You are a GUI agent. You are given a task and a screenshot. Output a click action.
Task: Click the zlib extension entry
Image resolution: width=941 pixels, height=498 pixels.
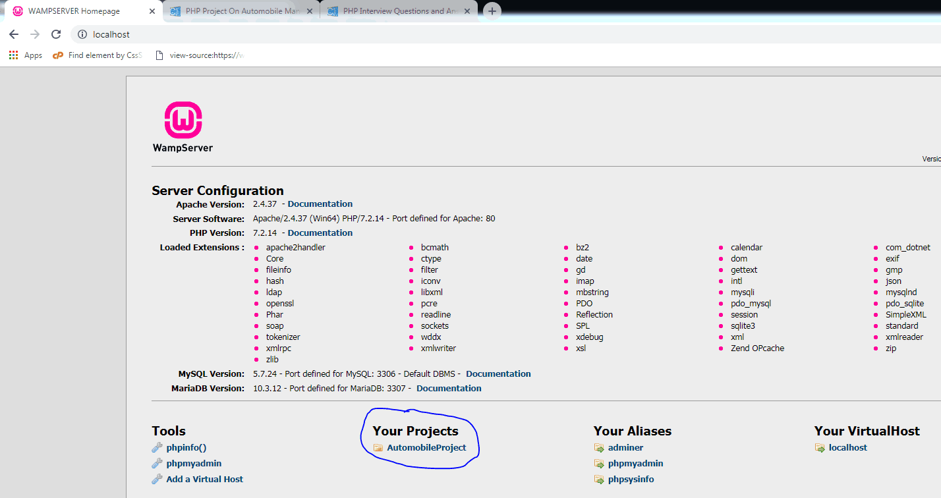(x=272, y=360)
